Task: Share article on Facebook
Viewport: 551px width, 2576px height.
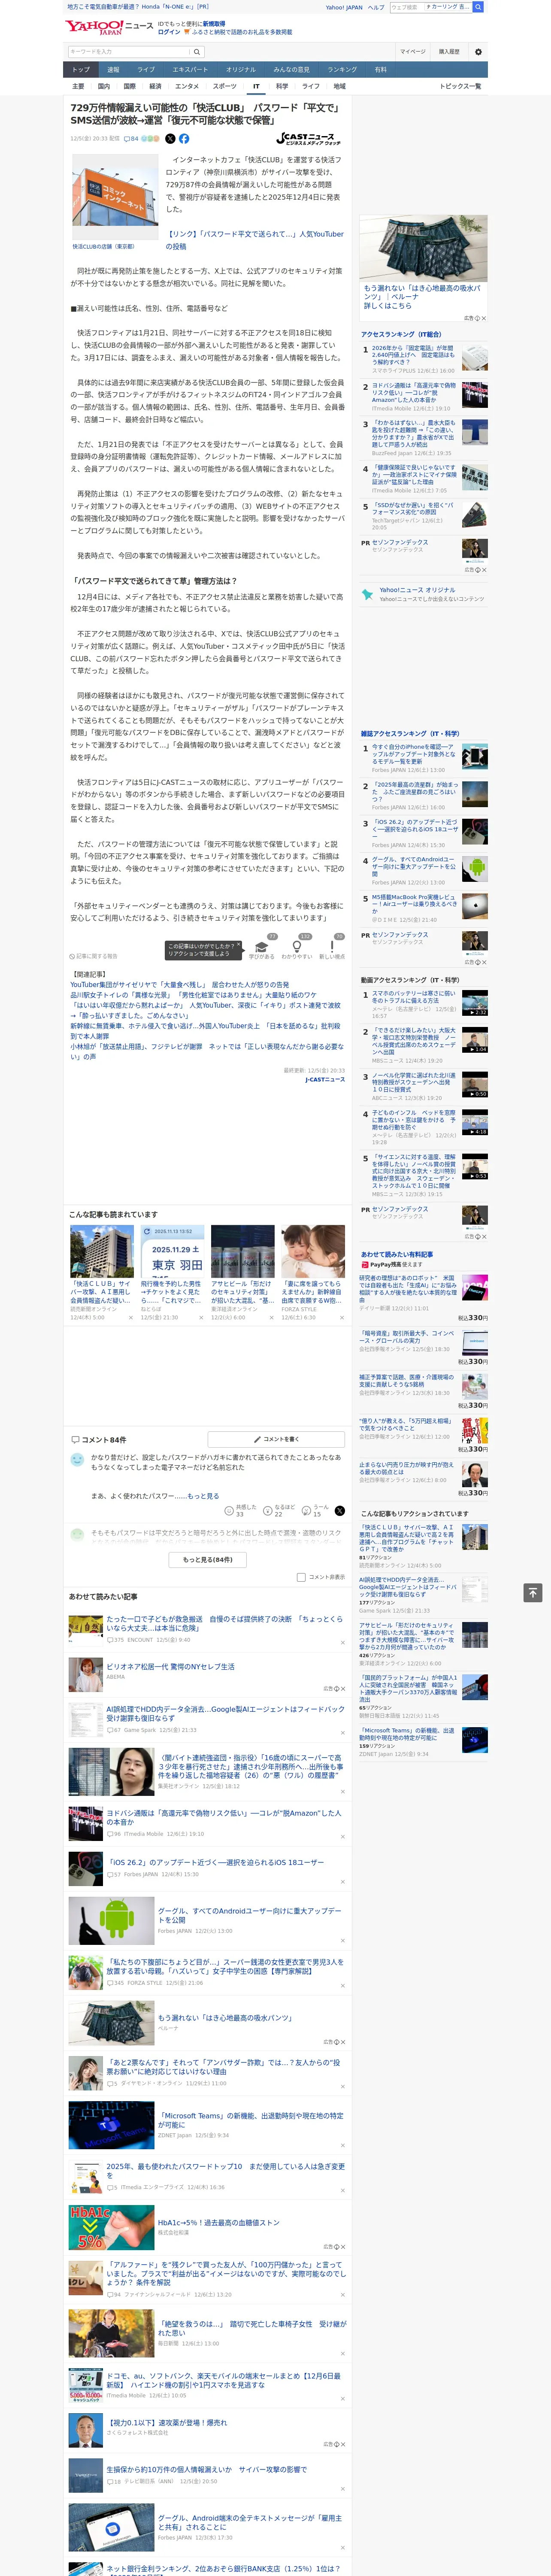Action: click(184, 139)
